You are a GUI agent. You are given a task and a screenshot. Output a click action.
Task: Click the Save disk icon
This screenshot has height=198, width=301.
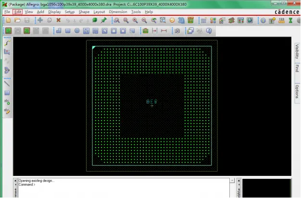coord(27,20)
